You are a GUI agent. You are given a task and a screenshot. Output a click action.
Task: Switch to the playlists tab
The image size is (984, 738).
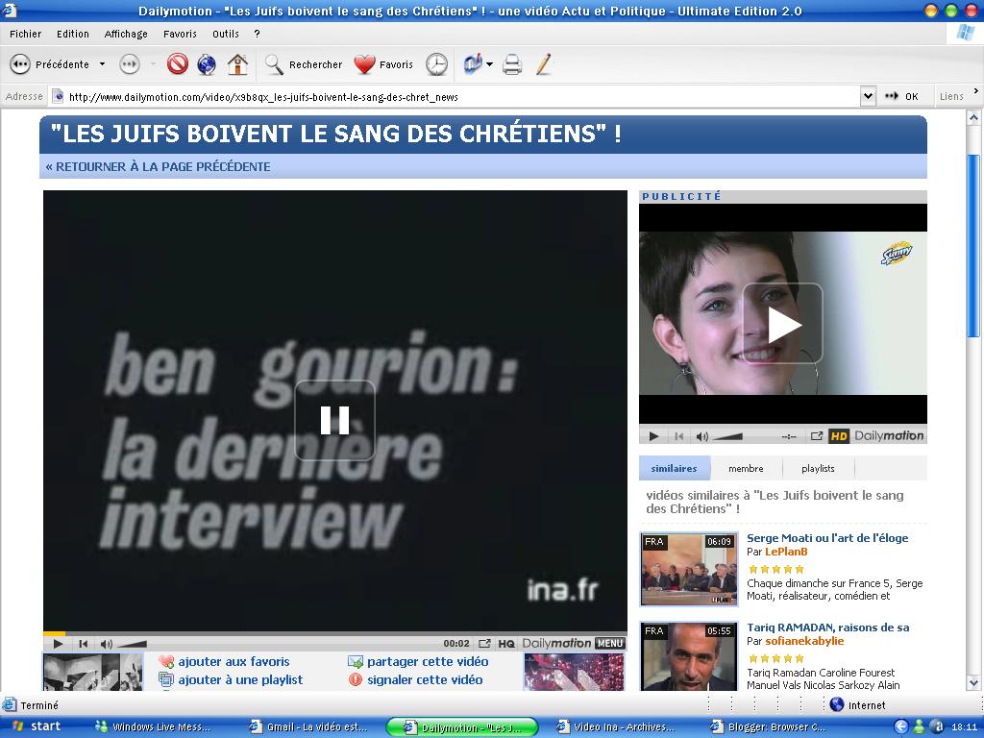(x=818, y=468)
